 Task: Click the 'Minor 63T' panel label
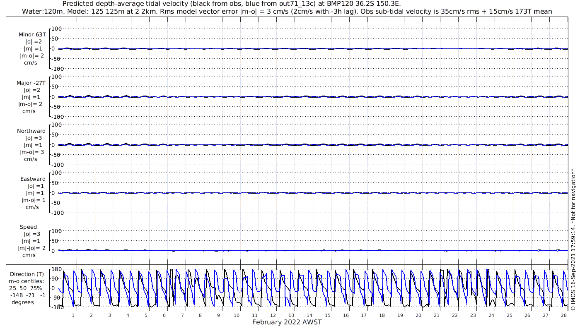32,35
